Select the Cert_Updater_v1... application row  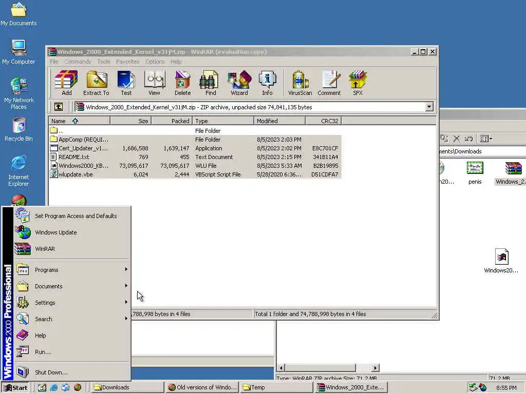pos(195,148)
